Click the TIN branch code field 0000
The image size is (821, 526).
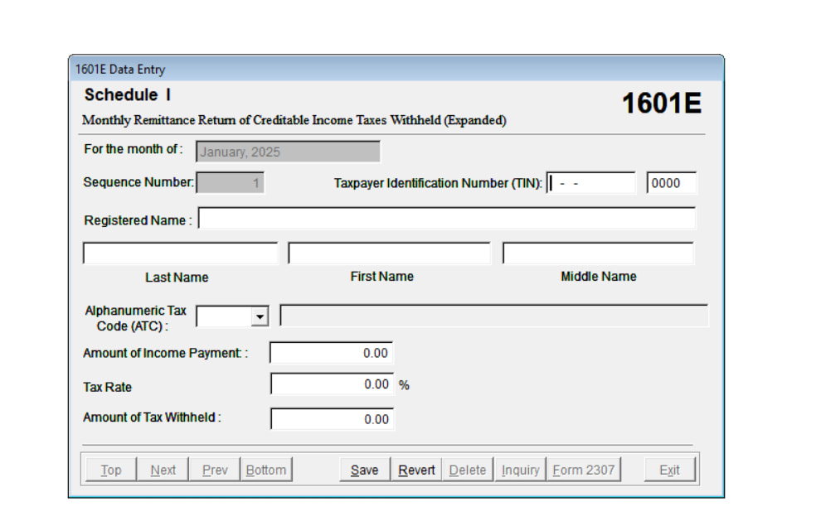(x=672, y=183)
